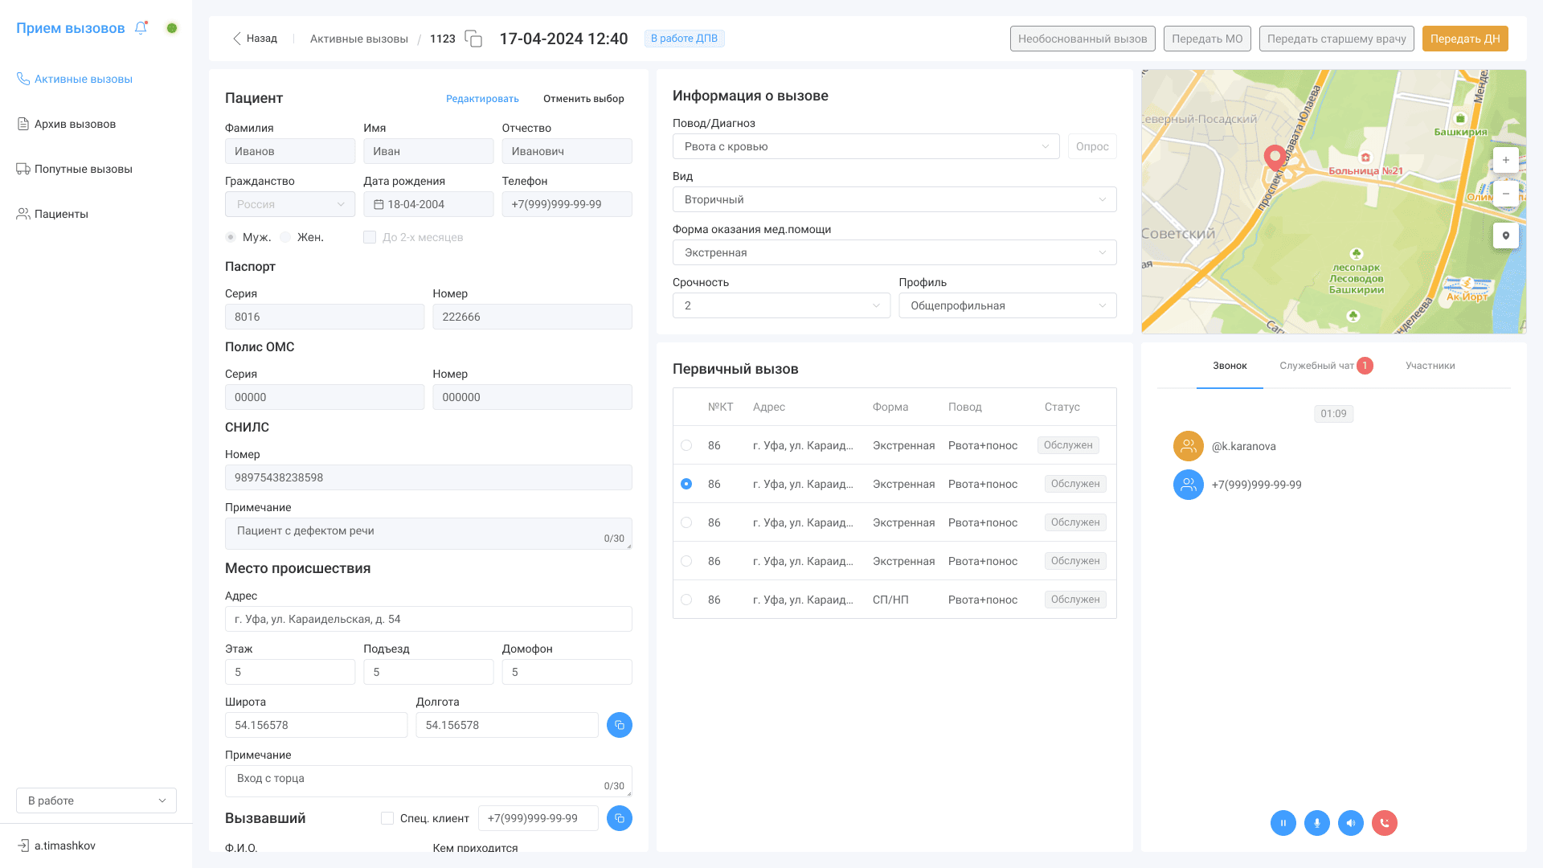Click the Адрес input field
Viewport: 1543px width, 868px height.
(x=428, y=619)
